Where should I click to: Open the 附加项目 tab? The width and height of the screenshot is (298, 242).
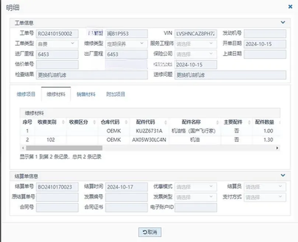pyautogui.click(x=116, y=94)
